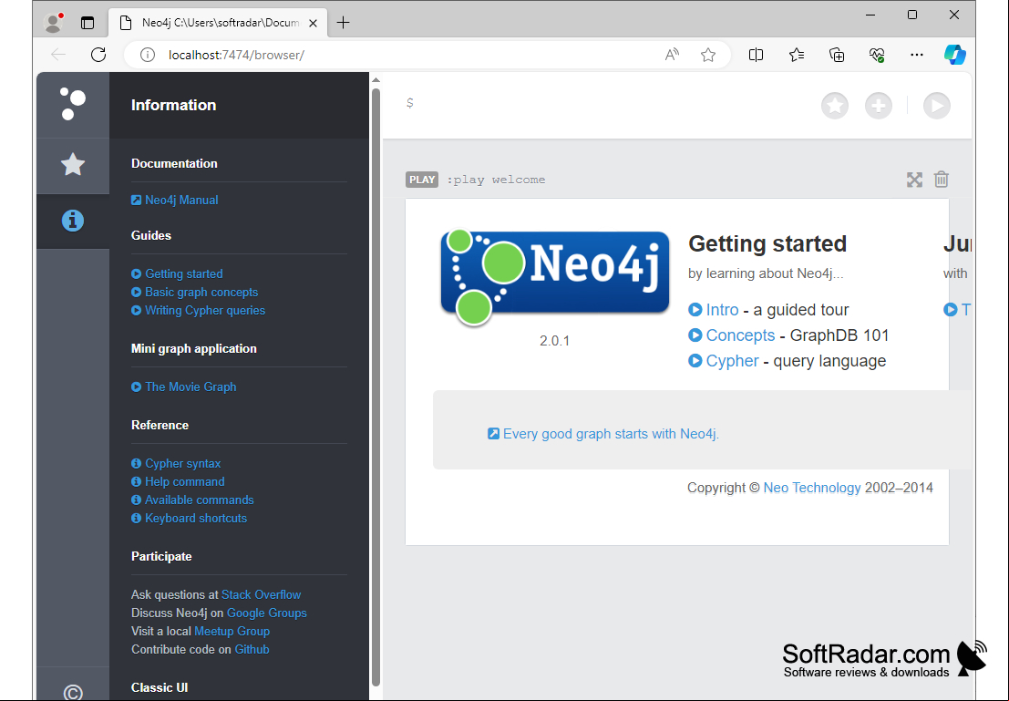The height and width of the screenshot is (701, 1009).
Task: Click the Classic UI heading
Action: click(x=160, y=687)
